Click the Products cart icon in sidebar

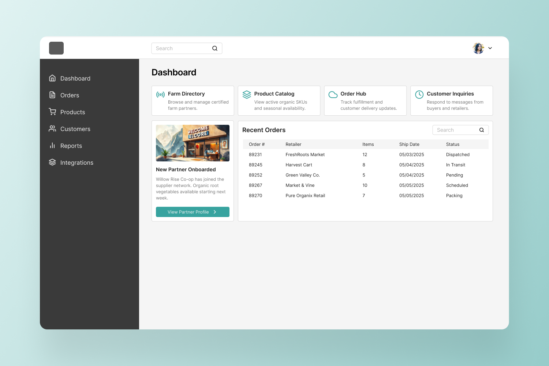pyautogui.click(x=52, y=112)
